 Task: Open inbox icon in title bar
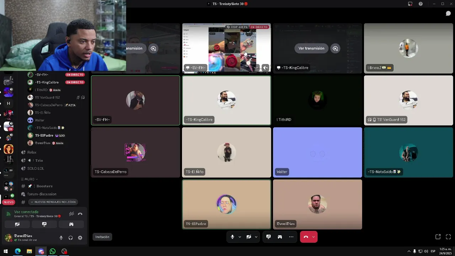coord(410,4)
